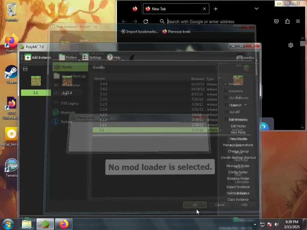The width and height of the screenshot is (307, 230).
Task: Open the Minecraft Folder
Action: pos(238,166)
